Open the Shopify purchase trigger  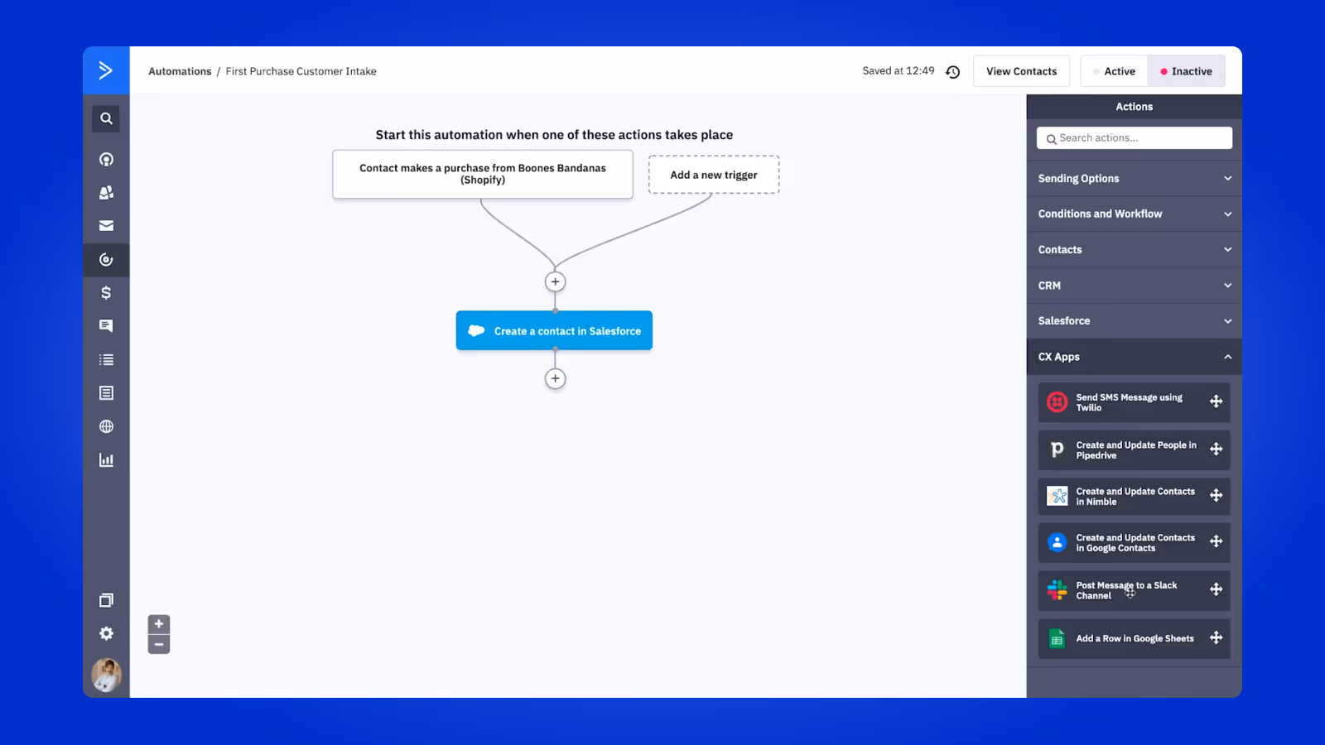coord(483,174)
